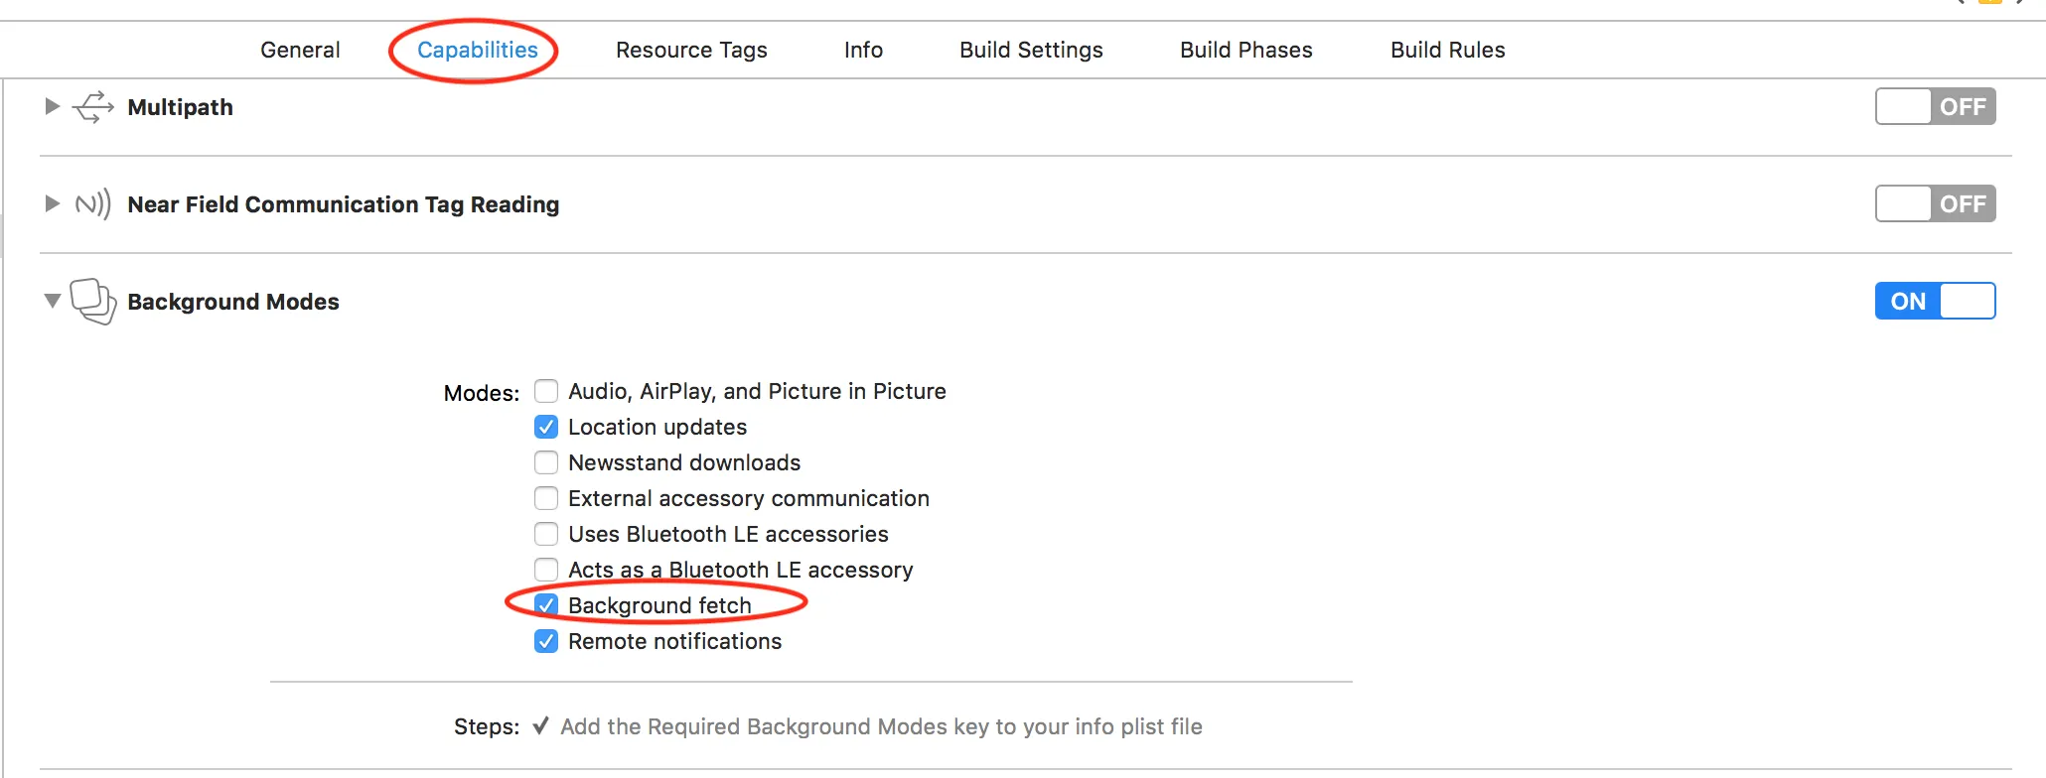The width and height of the screenshot is (2046, 778).
Task: Uncheck Background fetch mode
Action: pos(546,605)
